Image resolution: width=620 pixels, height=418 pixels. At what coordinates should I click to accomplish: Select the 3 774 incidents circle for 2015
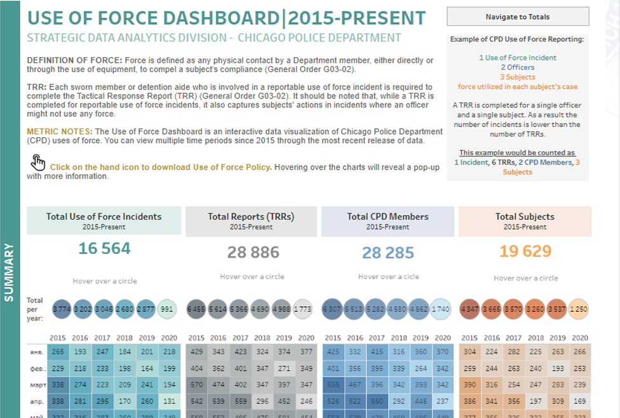point(62,309)
